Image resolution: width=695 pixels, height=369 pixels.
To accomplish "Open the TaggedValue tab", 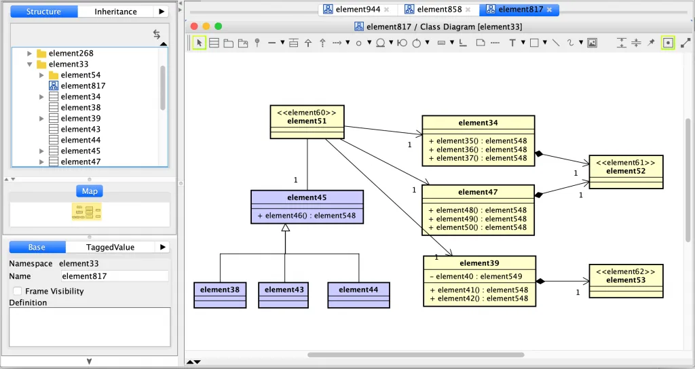I will (110, 247).
